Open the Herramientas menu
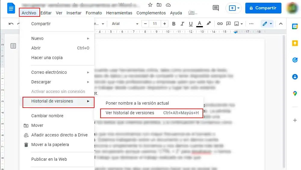 [119, 13]
